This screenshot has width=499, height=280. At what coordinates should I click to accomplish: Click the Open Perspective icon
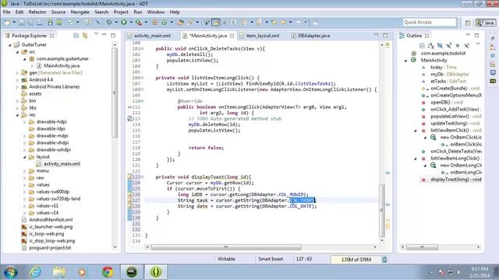468,23
